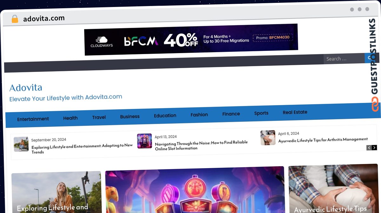This screenshot has height=213, width=381.
Task: Click the Elevate Your Lifestyle tagline
Action: pyautogui.click(x=66, y=98)
